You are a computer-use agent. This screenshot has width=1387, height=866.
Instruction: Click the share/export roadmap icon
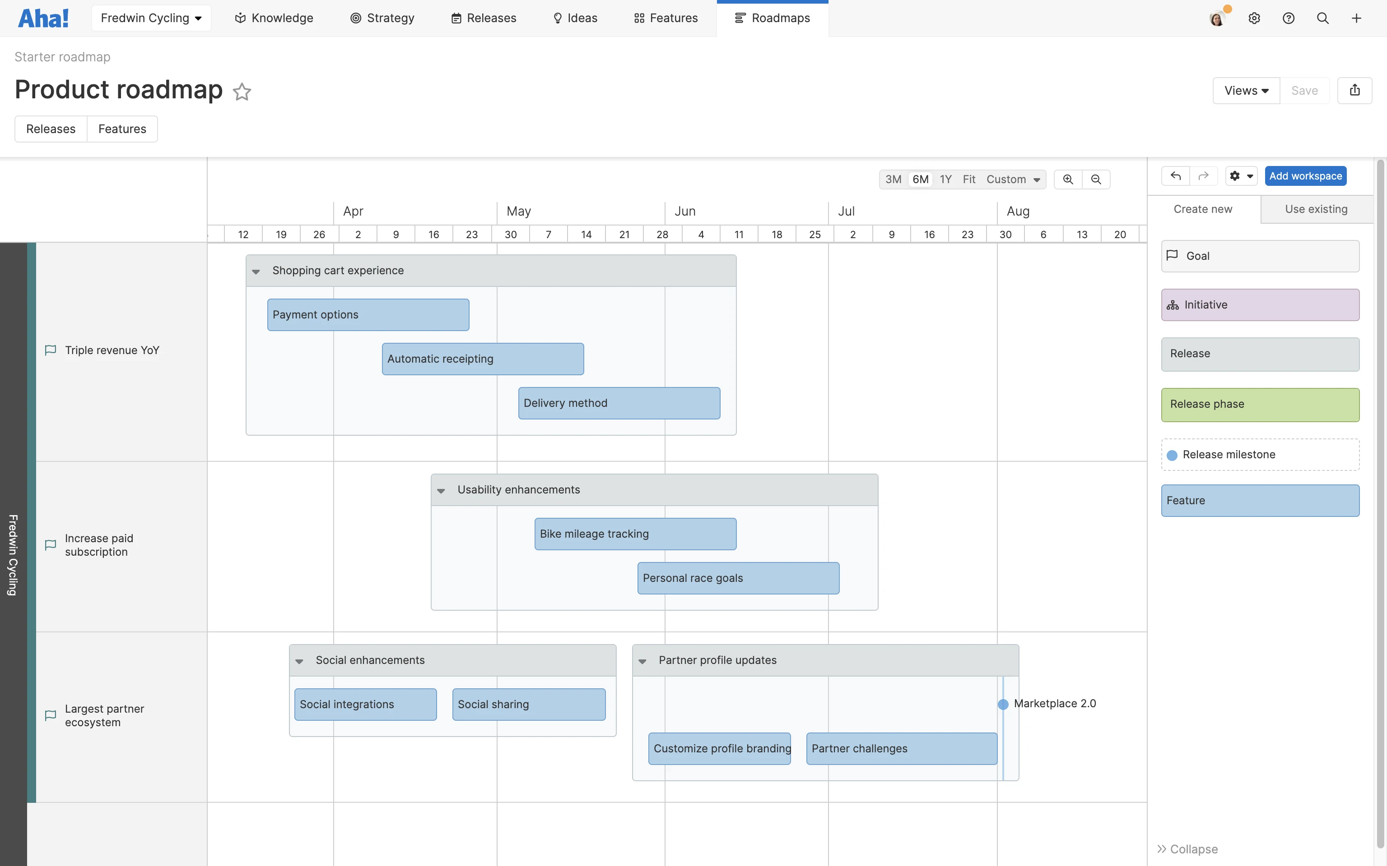click(x=1355, y=90)
